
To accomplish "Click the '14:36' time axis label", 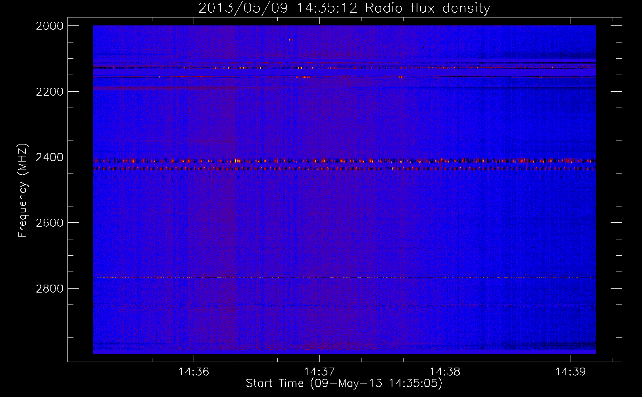I will (x=194, y=372).
